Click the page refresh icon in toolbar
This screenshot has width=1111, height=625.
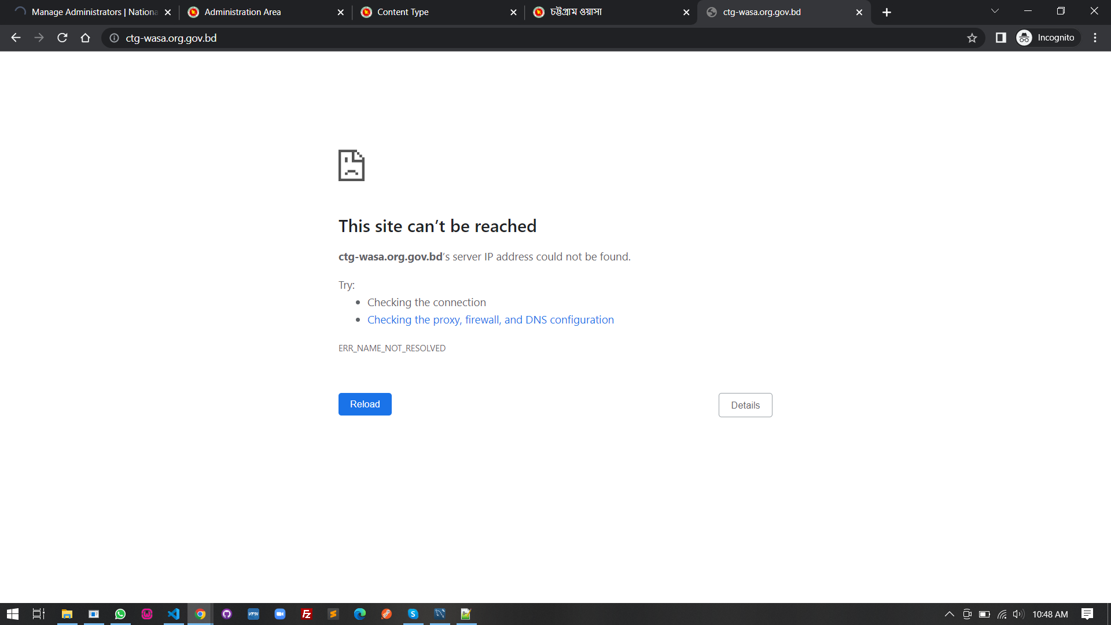62,38
